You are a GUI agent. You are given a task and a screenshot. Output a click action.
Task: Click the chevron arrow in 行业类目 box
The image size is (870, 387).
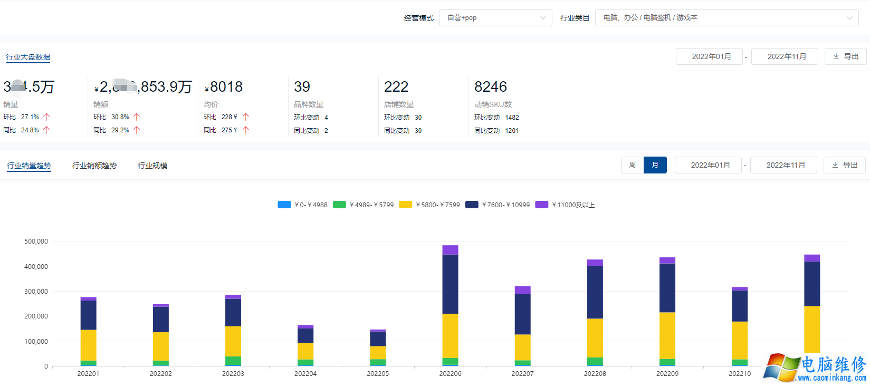[x=849, y=18]
